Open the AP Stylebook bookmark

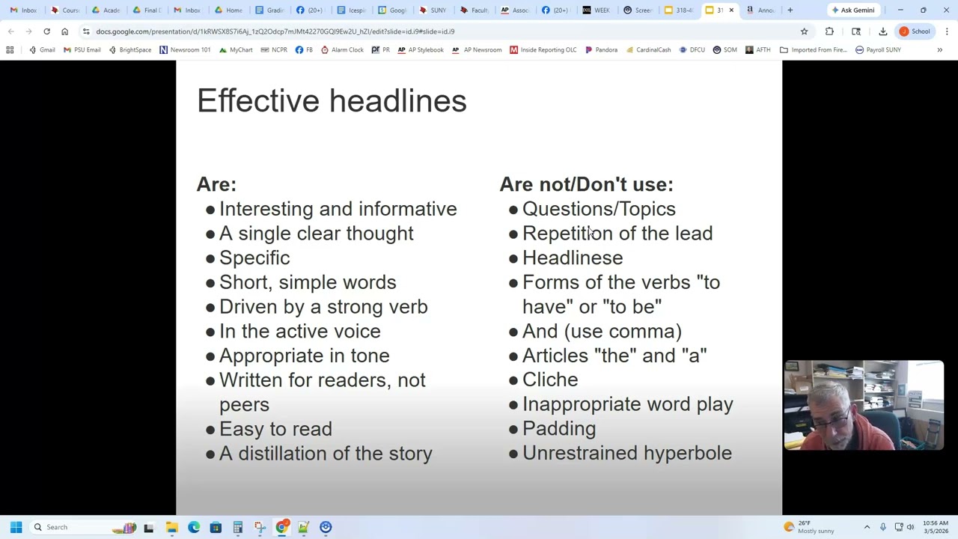[x=421, y=49]
